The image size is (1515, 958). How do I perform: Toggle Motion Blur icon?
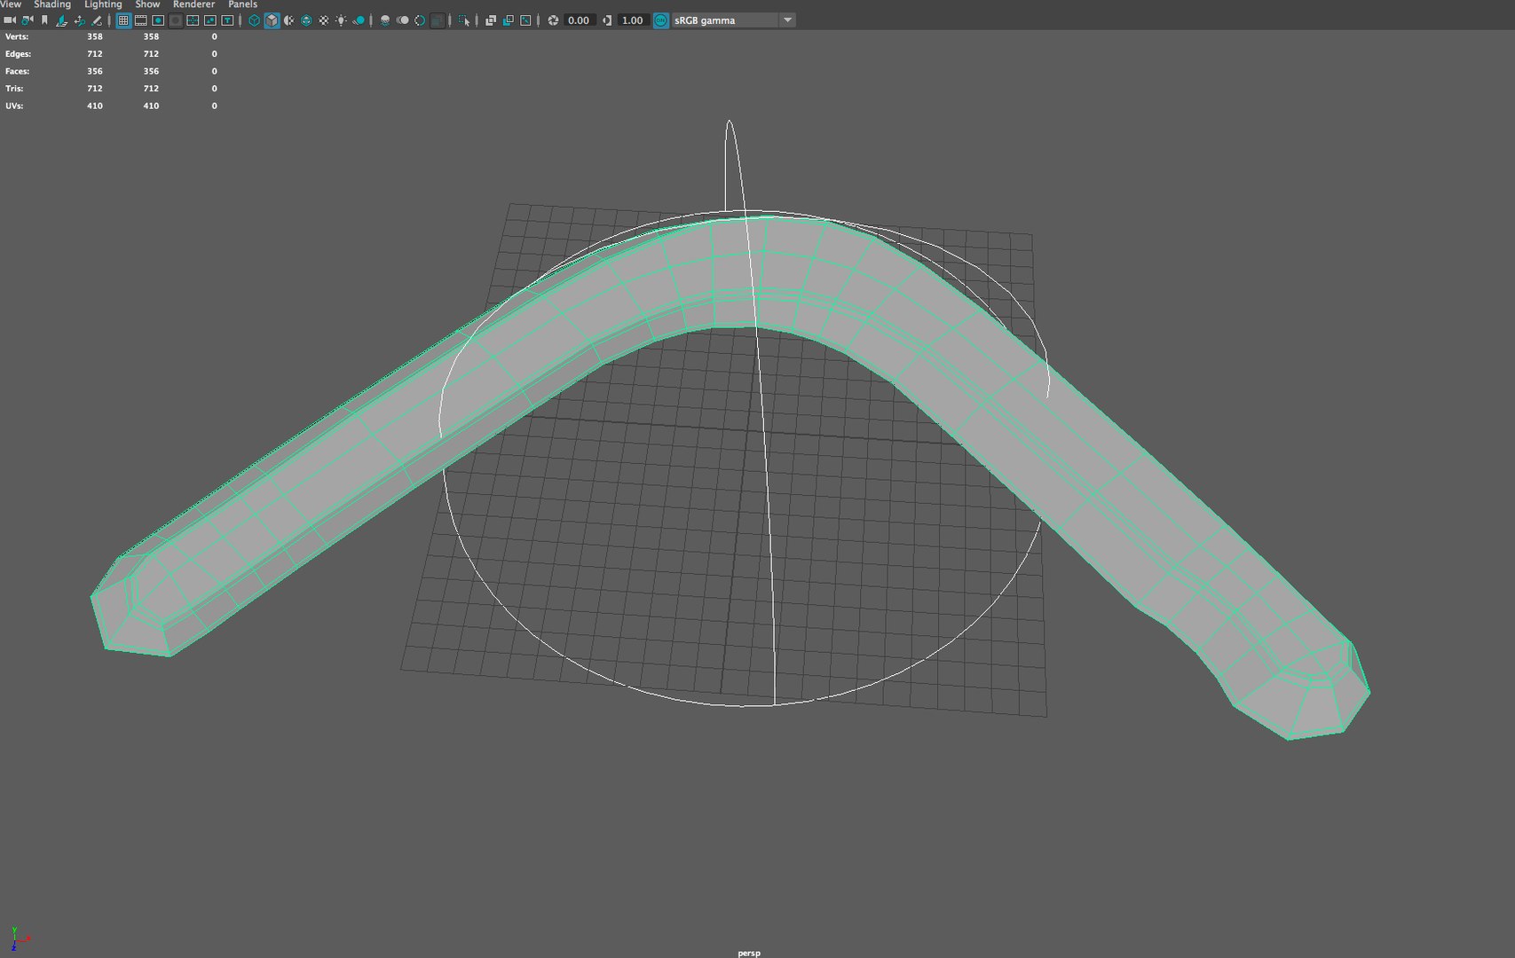[402, 20]
